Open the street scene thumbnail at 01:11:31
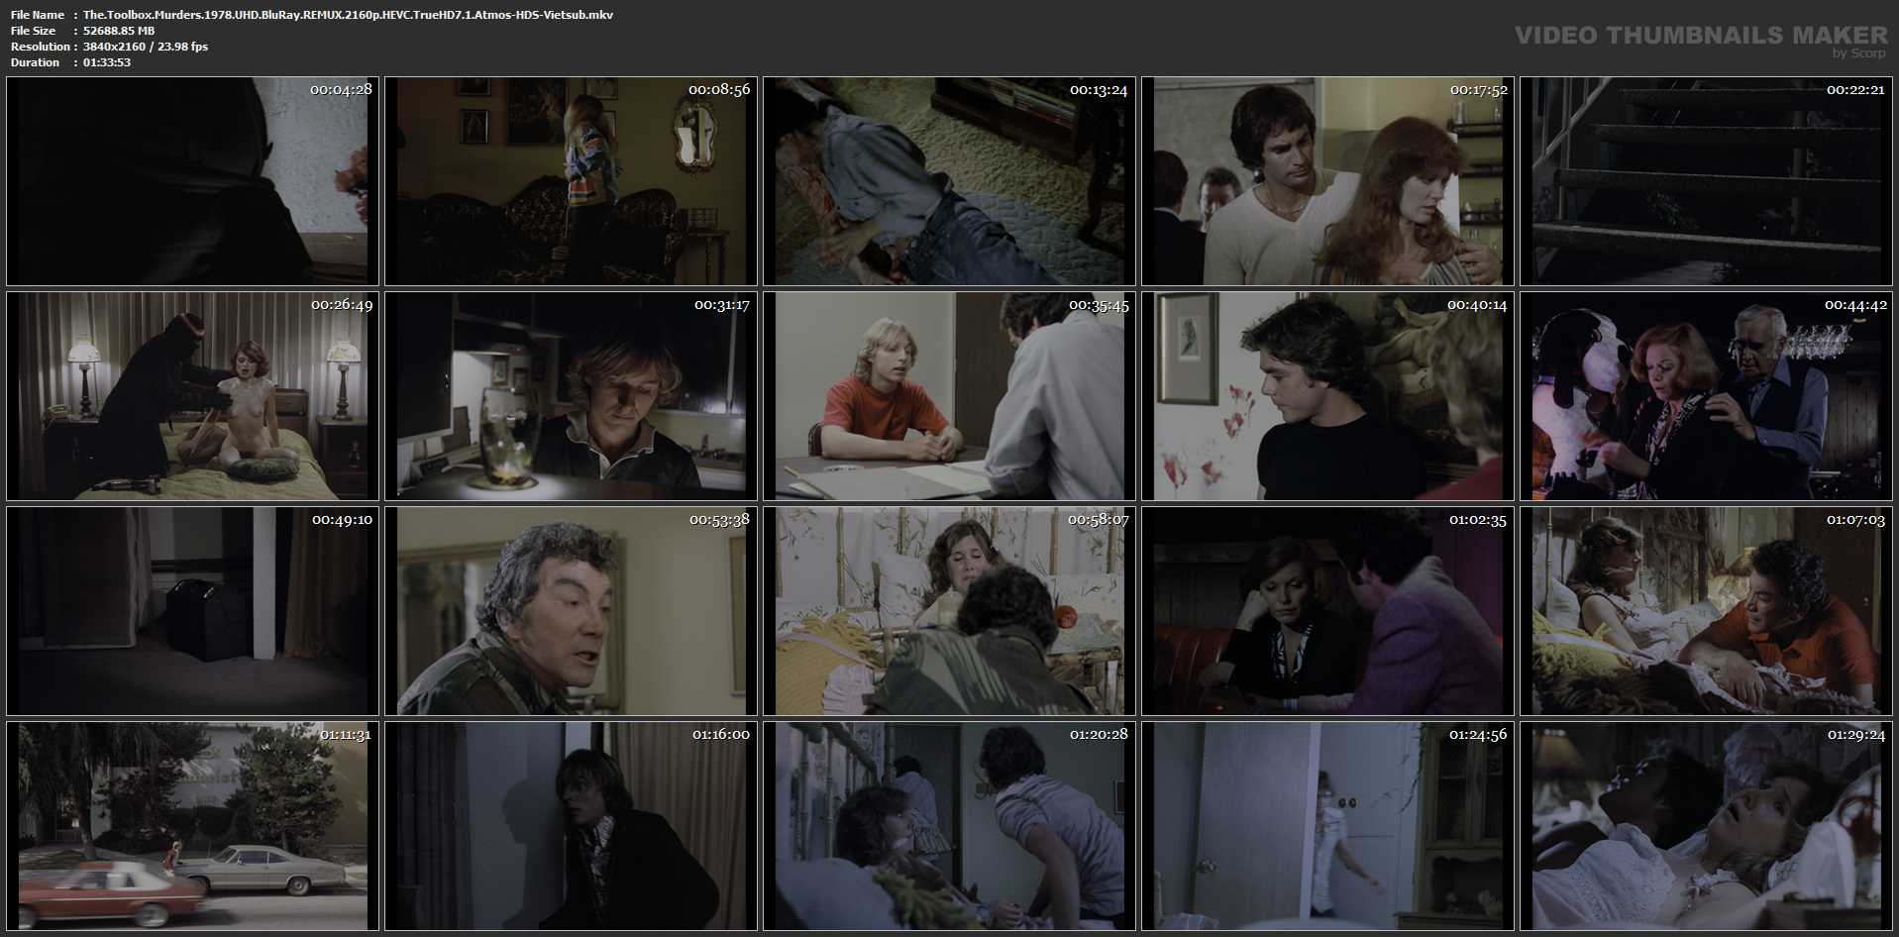The height and width of the screenshot is (937, 1899). 192,826
